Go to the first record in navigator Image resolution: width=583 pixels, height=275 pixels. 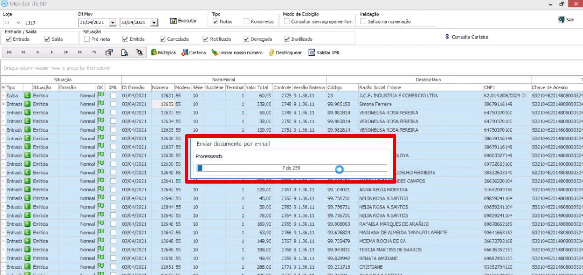click(9, 52)
